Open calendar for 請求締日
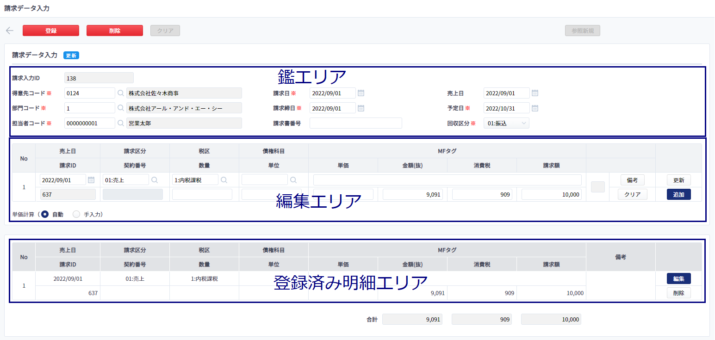This screenshot has height=340, width=715. 361,108
